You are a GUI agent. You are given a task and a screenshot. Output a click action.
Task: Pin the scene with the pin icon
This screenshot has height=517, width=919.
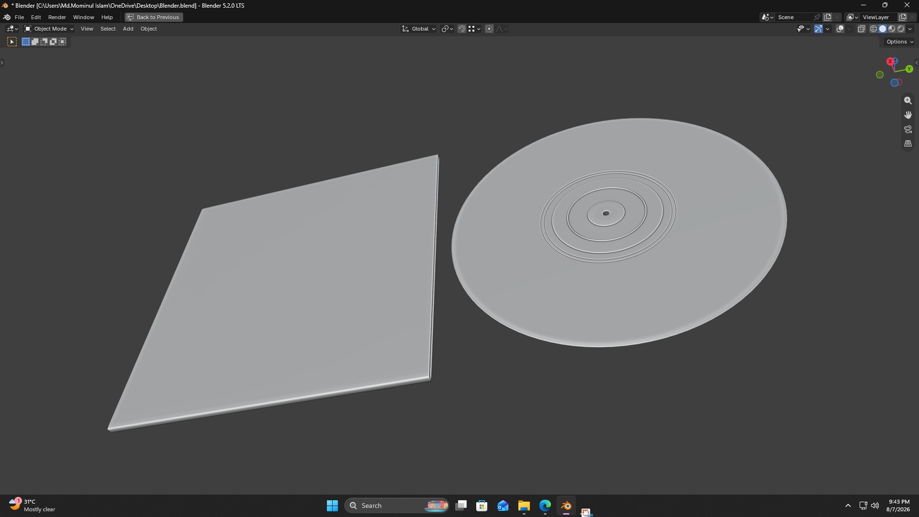[817, 17]
